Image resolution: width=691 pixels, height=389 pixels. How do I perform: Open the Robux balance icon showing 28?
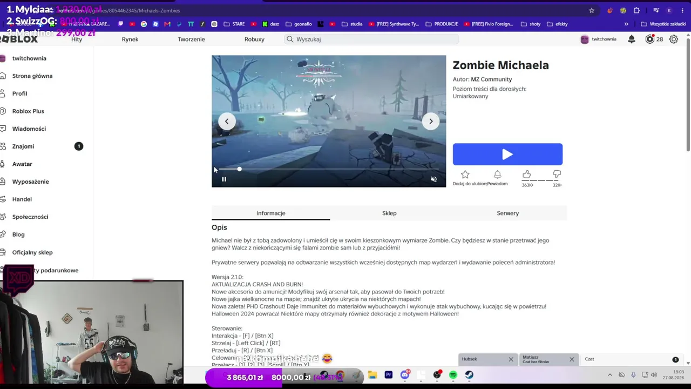[650, 39]
